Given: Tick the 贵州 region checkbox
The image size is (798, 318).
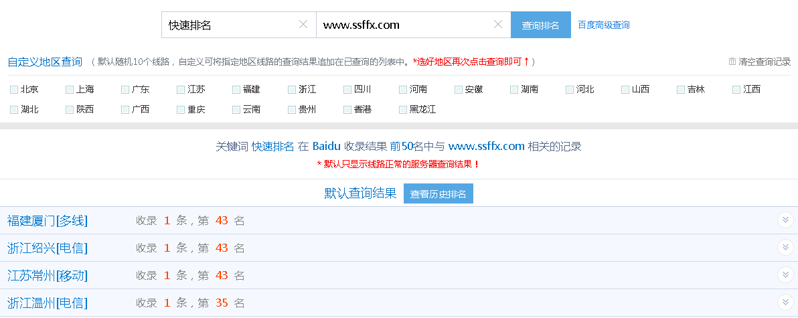Looking at the screenshot, I should [292, 110].
